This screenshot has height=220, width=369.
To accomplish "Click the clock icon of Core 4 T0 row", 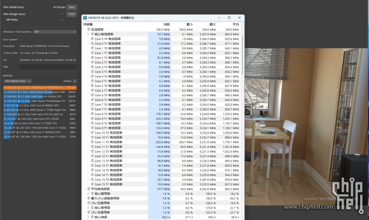I will [92, 76].
